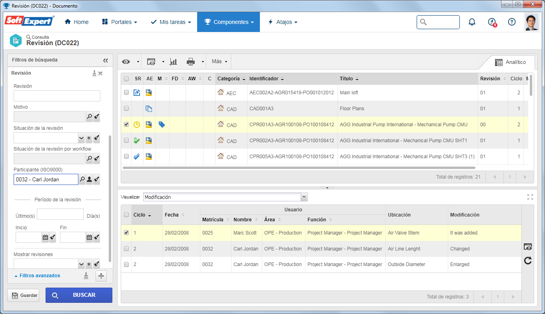Image resolution: width=545 pixels, height=314 pixels.
Task: Check the AEC002A2 Main loft row checkbox
Action: pyautogui.click(x=126, y=92)
